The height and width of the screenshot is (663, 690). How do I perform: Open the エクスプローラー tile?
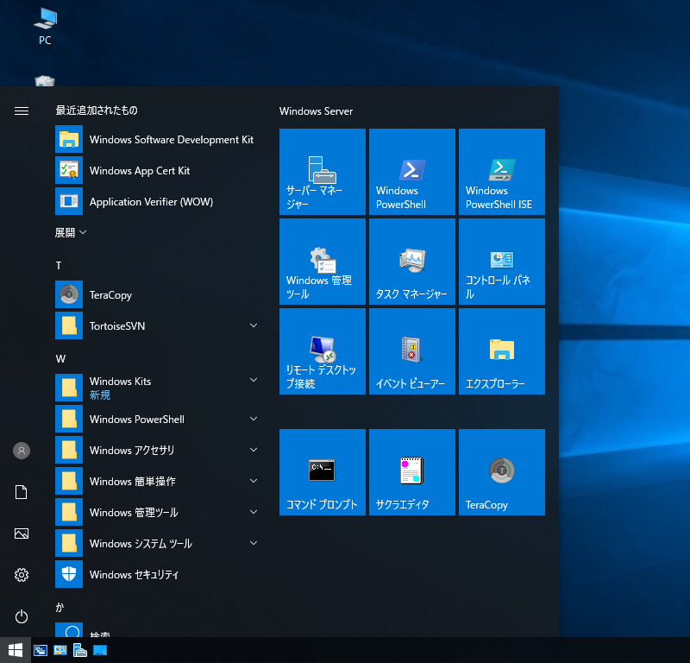tap(502, 351)
